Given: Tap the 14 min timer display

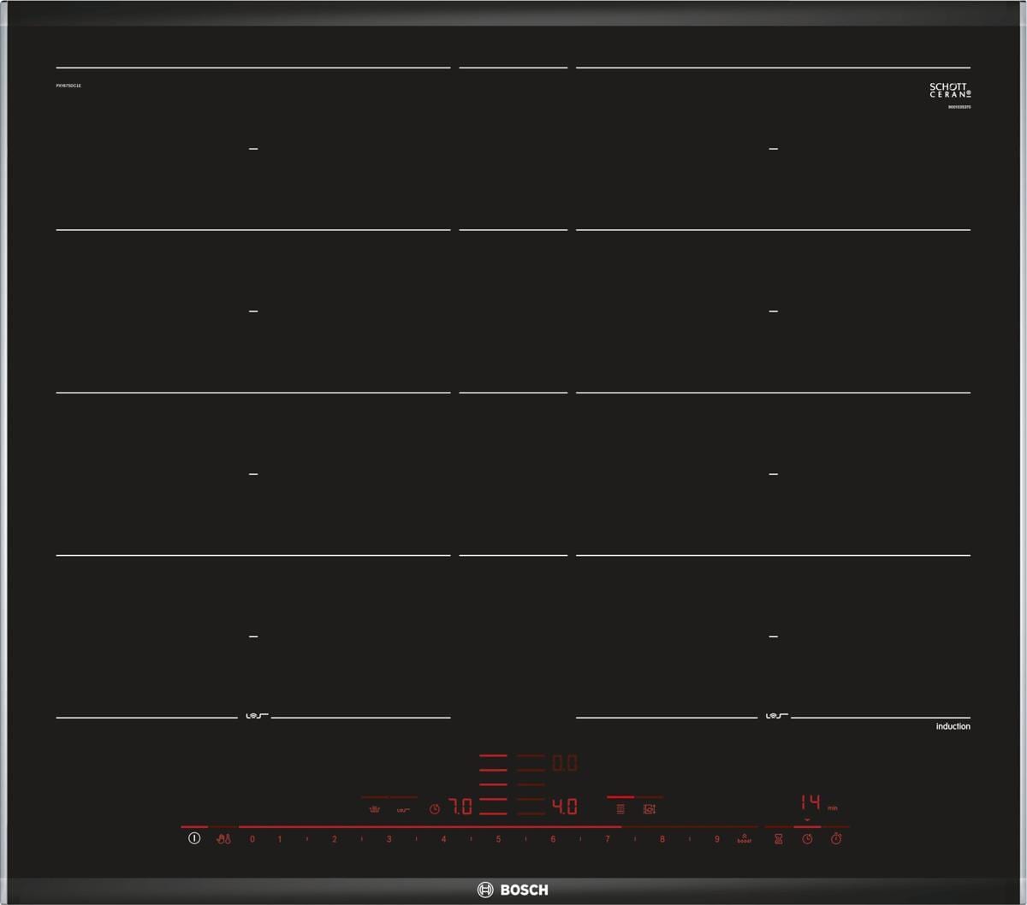Looking at the screenshot, I should pos(811,802).
